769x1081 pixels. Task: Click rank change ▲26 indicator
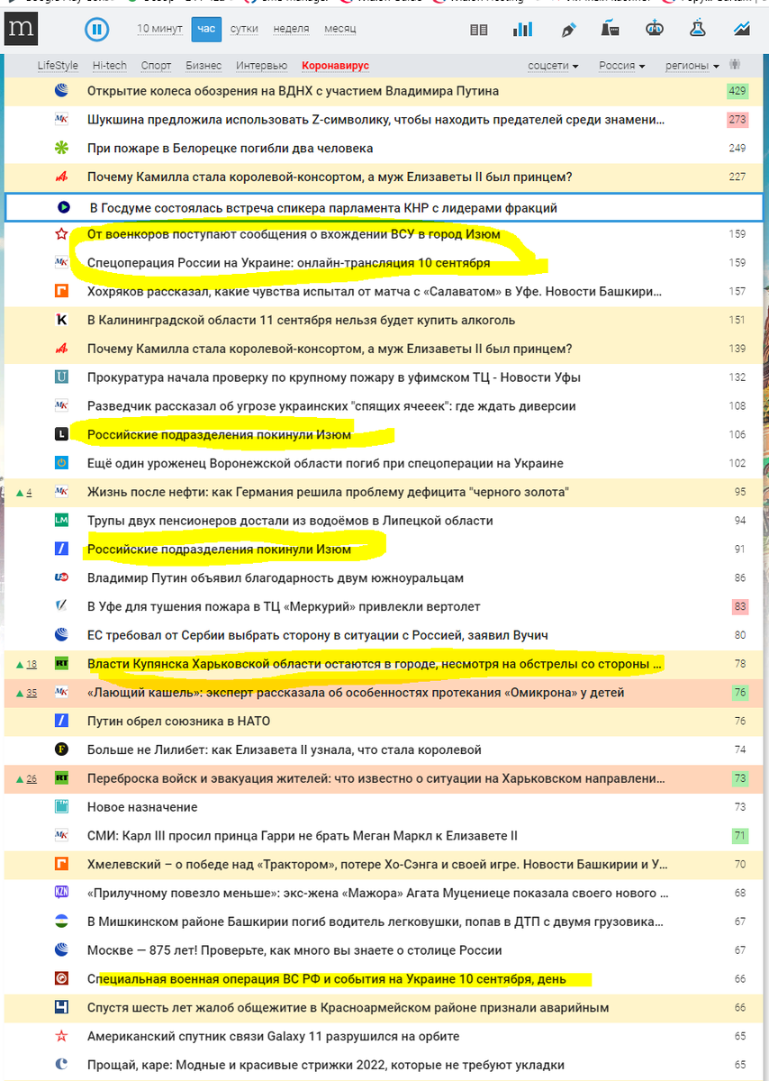pyautogui.click(x=27, y=778)
